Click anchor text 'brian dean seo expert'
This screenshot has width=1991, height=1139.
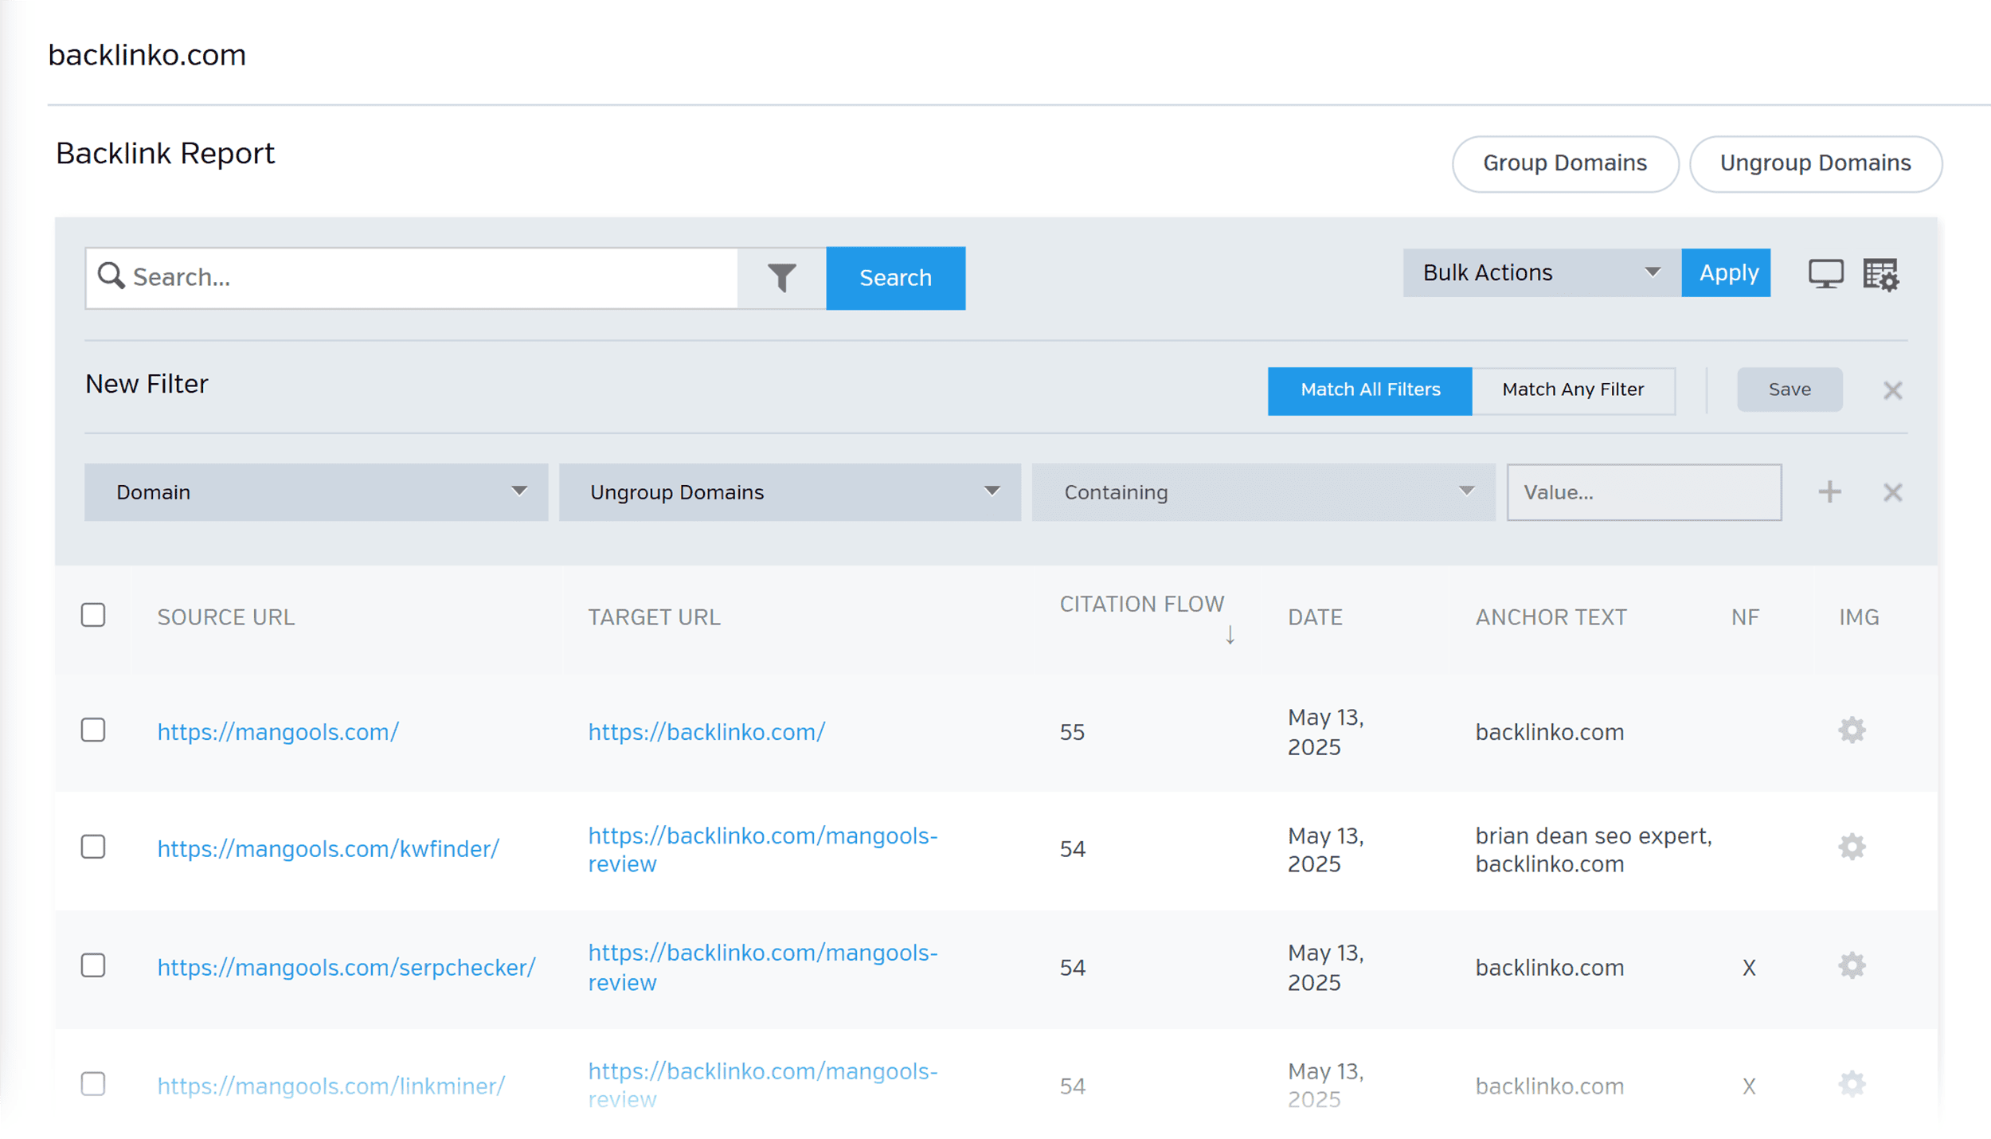click(x=1593, y=836)
